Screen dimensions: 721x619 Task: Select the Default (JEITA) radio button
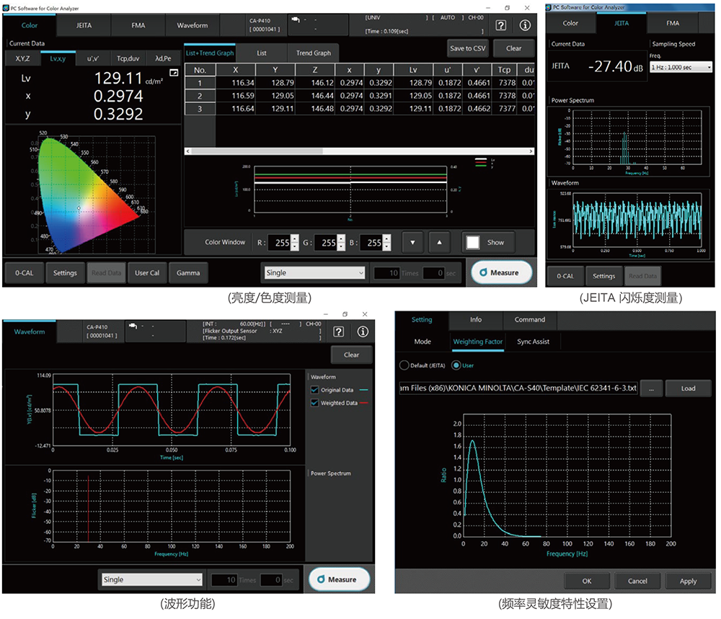coord(404,365)
